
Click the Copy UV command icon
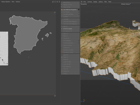pos(62,55)
